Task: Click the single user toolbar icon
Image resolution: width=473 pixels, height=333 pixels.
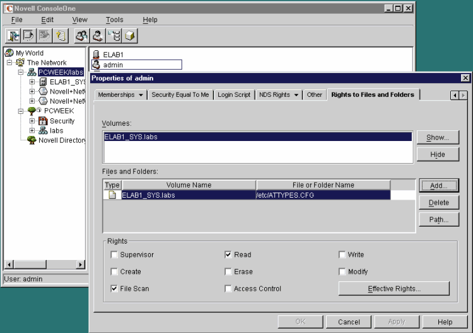Action: pyautogui.click(x=98, y=36)
